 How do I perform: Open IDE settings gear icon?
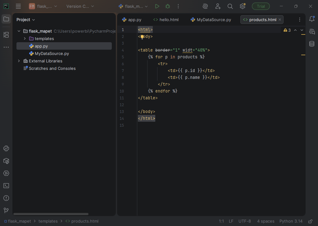click(x=242, y=6)
